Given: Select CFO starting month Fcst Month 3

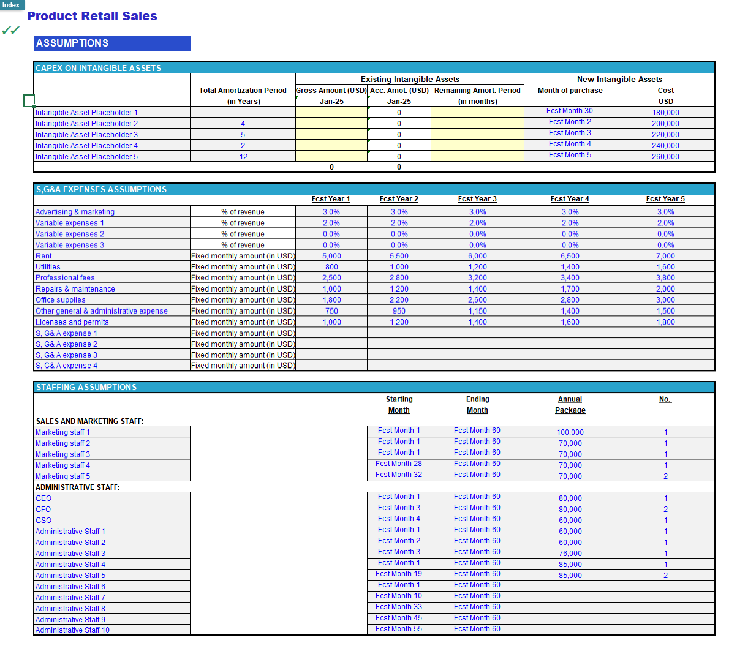Looking at the screenshot, I should point(399,508).
